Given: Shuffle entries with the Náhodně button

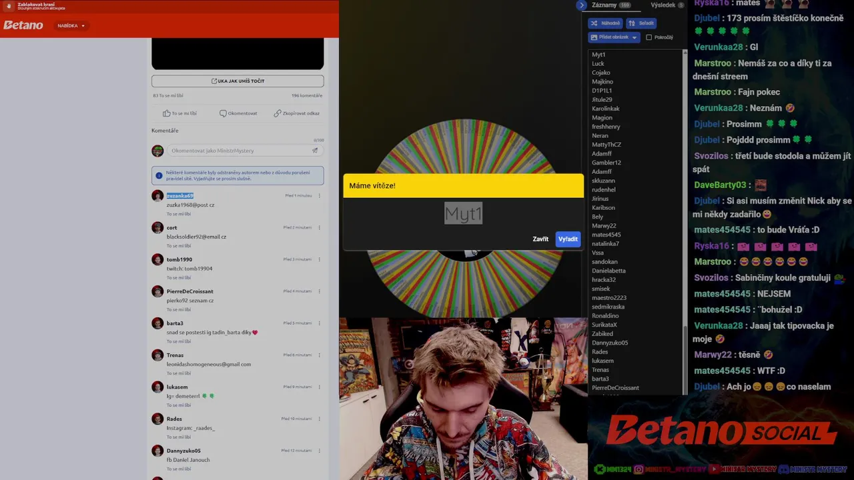Looking at the screenshot, I should [x=605, y=23].
